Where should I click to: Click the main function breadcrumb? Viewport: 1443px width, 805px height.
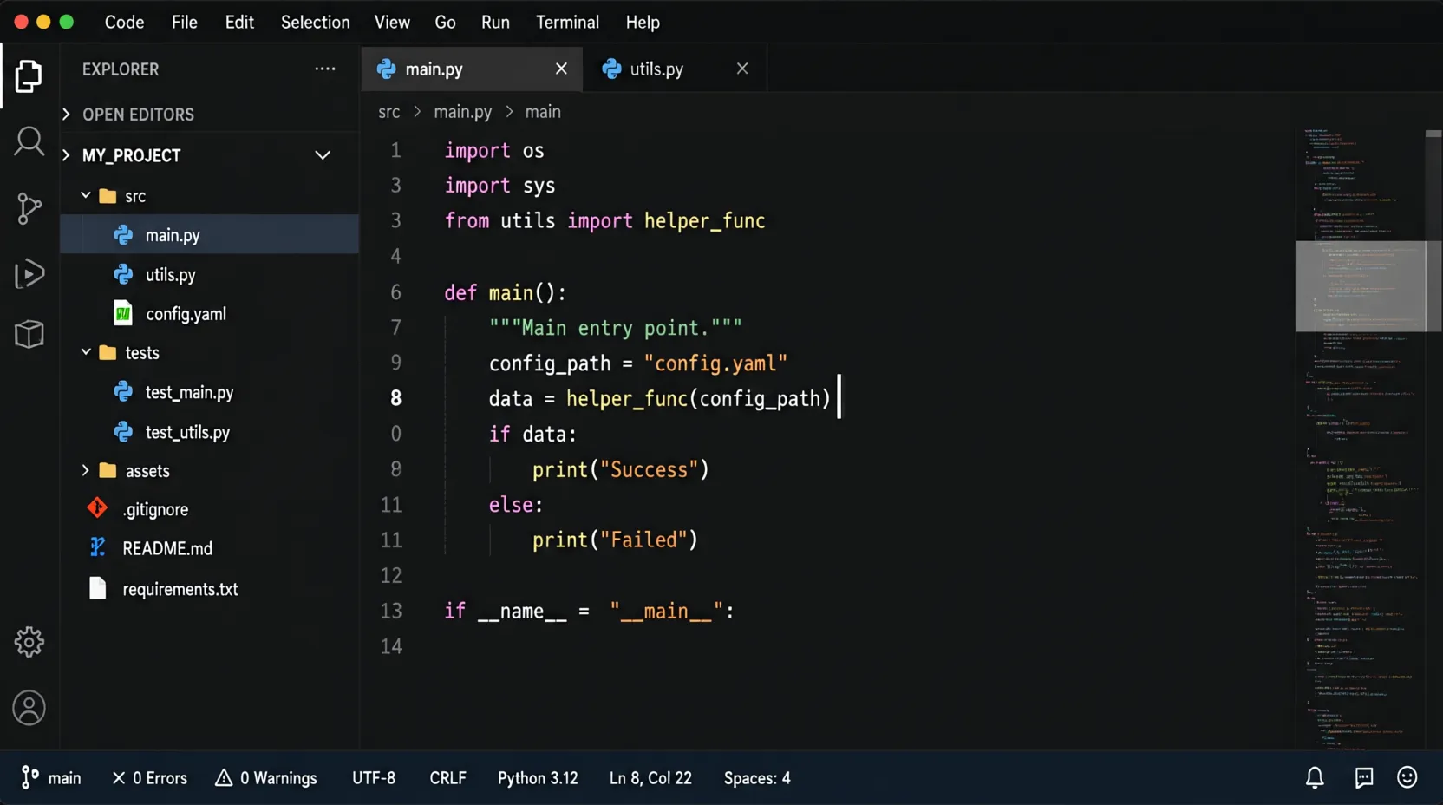click(543, 112)
